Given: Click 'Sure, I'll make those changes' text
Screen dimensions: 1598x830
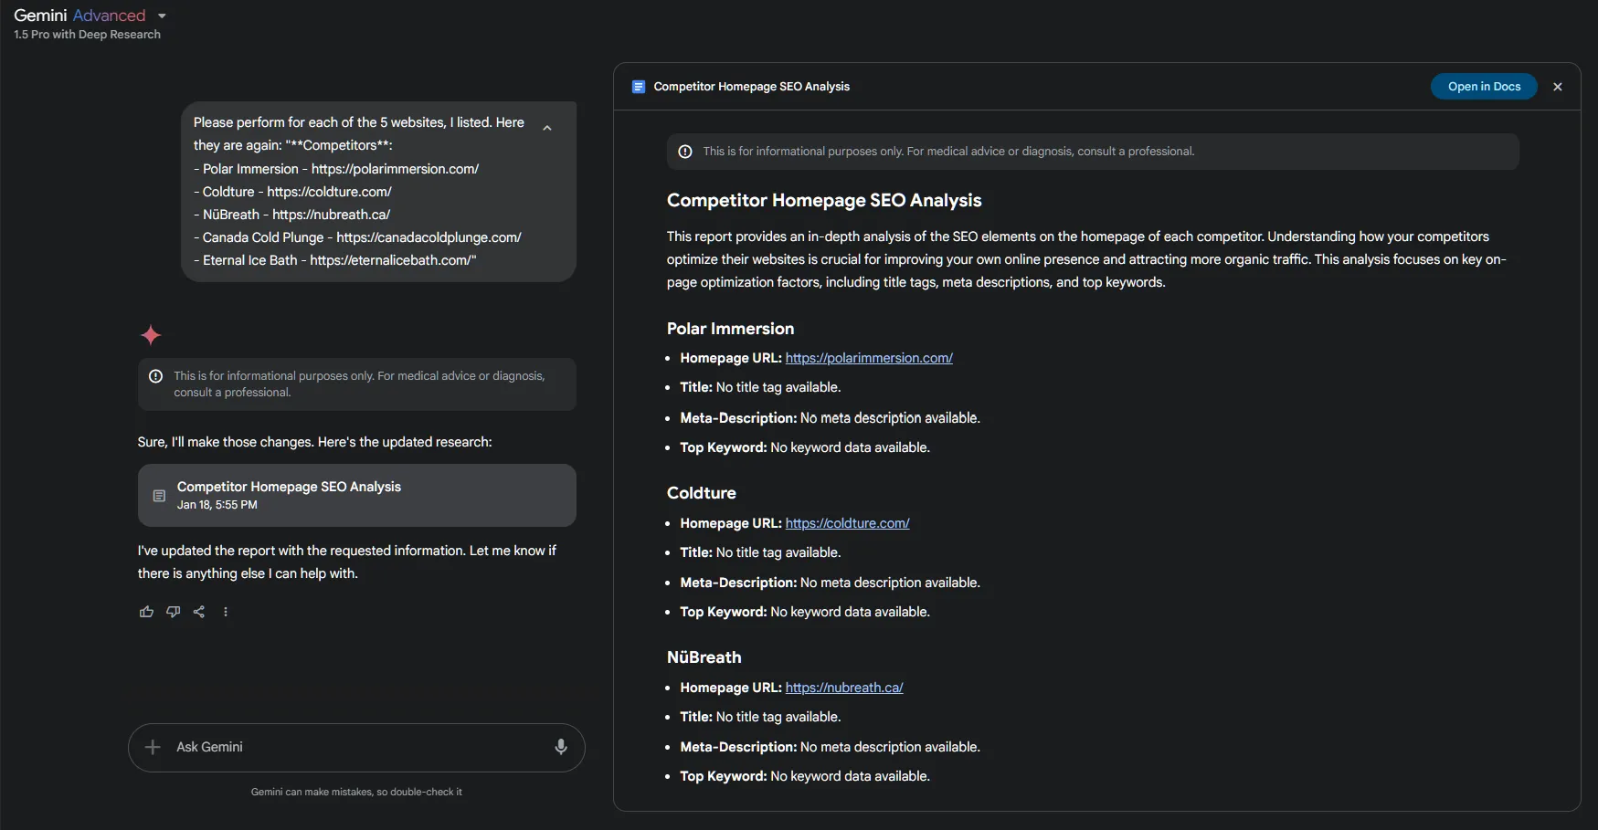Looking at the screenshot, I should click(314, 442).
